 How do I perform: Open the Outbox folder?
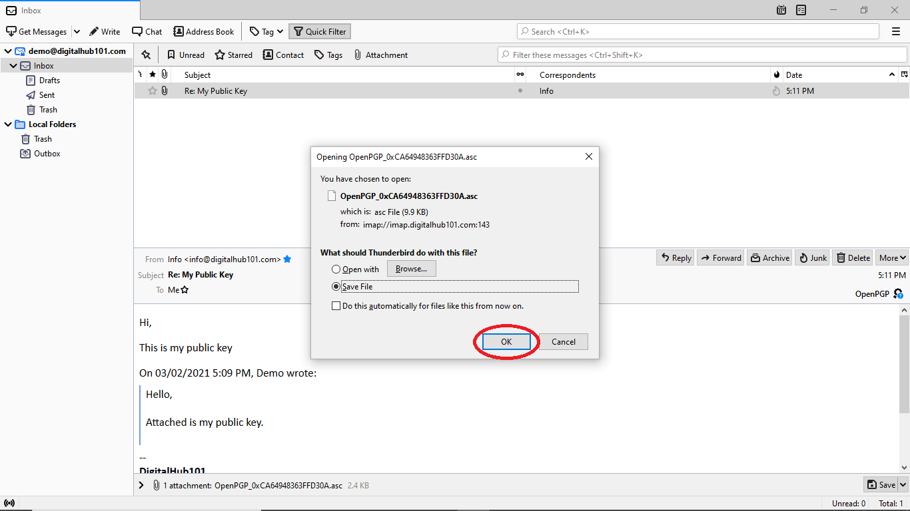coord(47,154)
